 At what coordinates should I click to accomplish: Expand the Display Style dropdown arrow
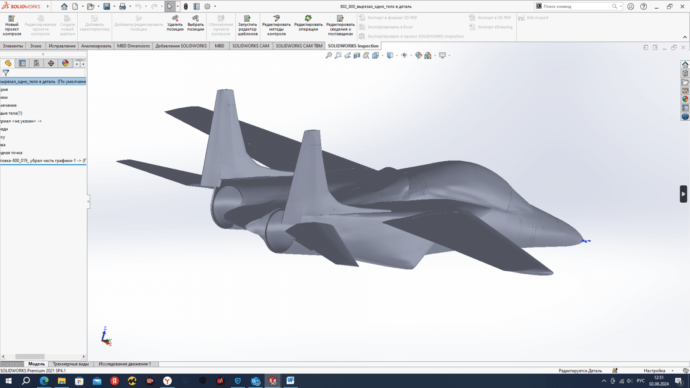397,56
